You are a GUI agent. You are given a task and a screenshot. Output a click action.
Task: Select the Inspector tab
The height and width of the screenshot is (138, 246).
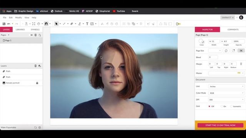click(208, 30)
